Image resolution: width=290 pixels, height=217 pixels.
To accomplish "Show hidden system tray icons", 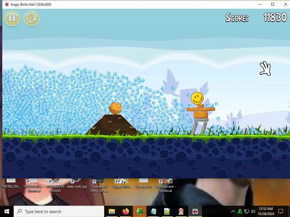I will [x=233, y=211].
